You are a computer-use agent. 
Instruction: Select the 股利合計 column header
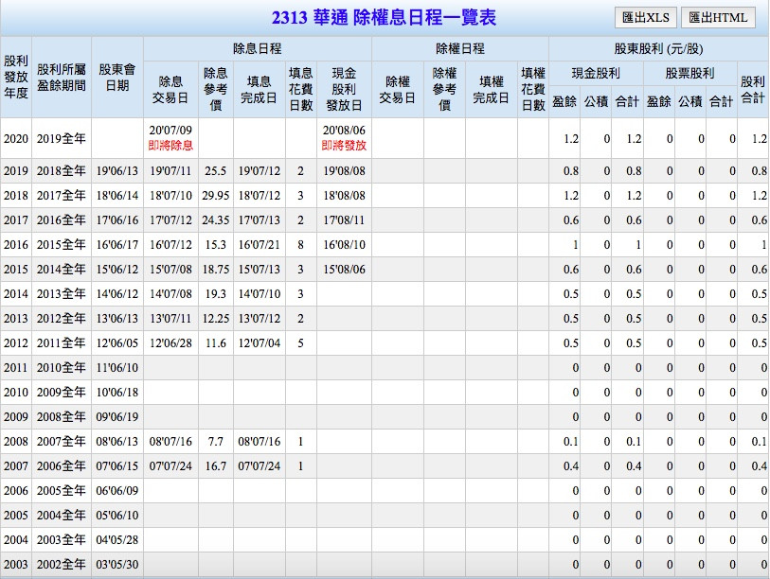752,89
